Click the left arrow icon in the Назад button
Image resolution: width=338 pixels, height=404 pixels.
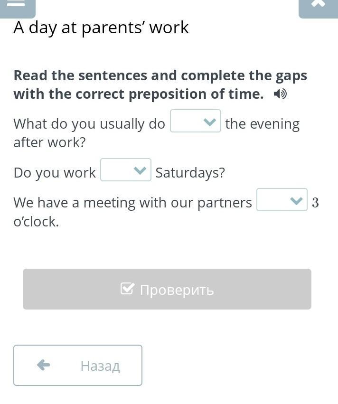[x=43, y=365]
